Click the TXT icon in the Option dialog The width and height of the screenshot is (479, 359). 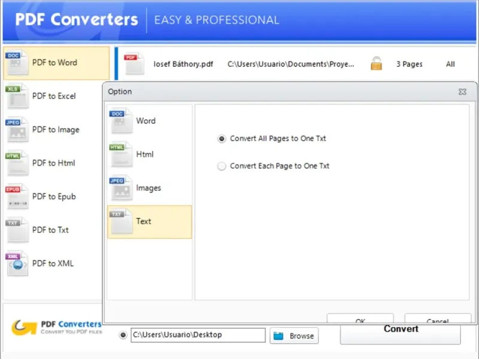point(121,221)
